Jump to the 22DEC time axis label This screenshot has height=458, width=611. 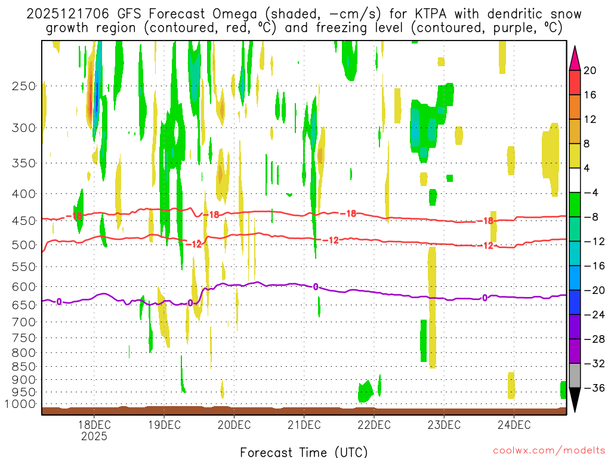point(374,425)
